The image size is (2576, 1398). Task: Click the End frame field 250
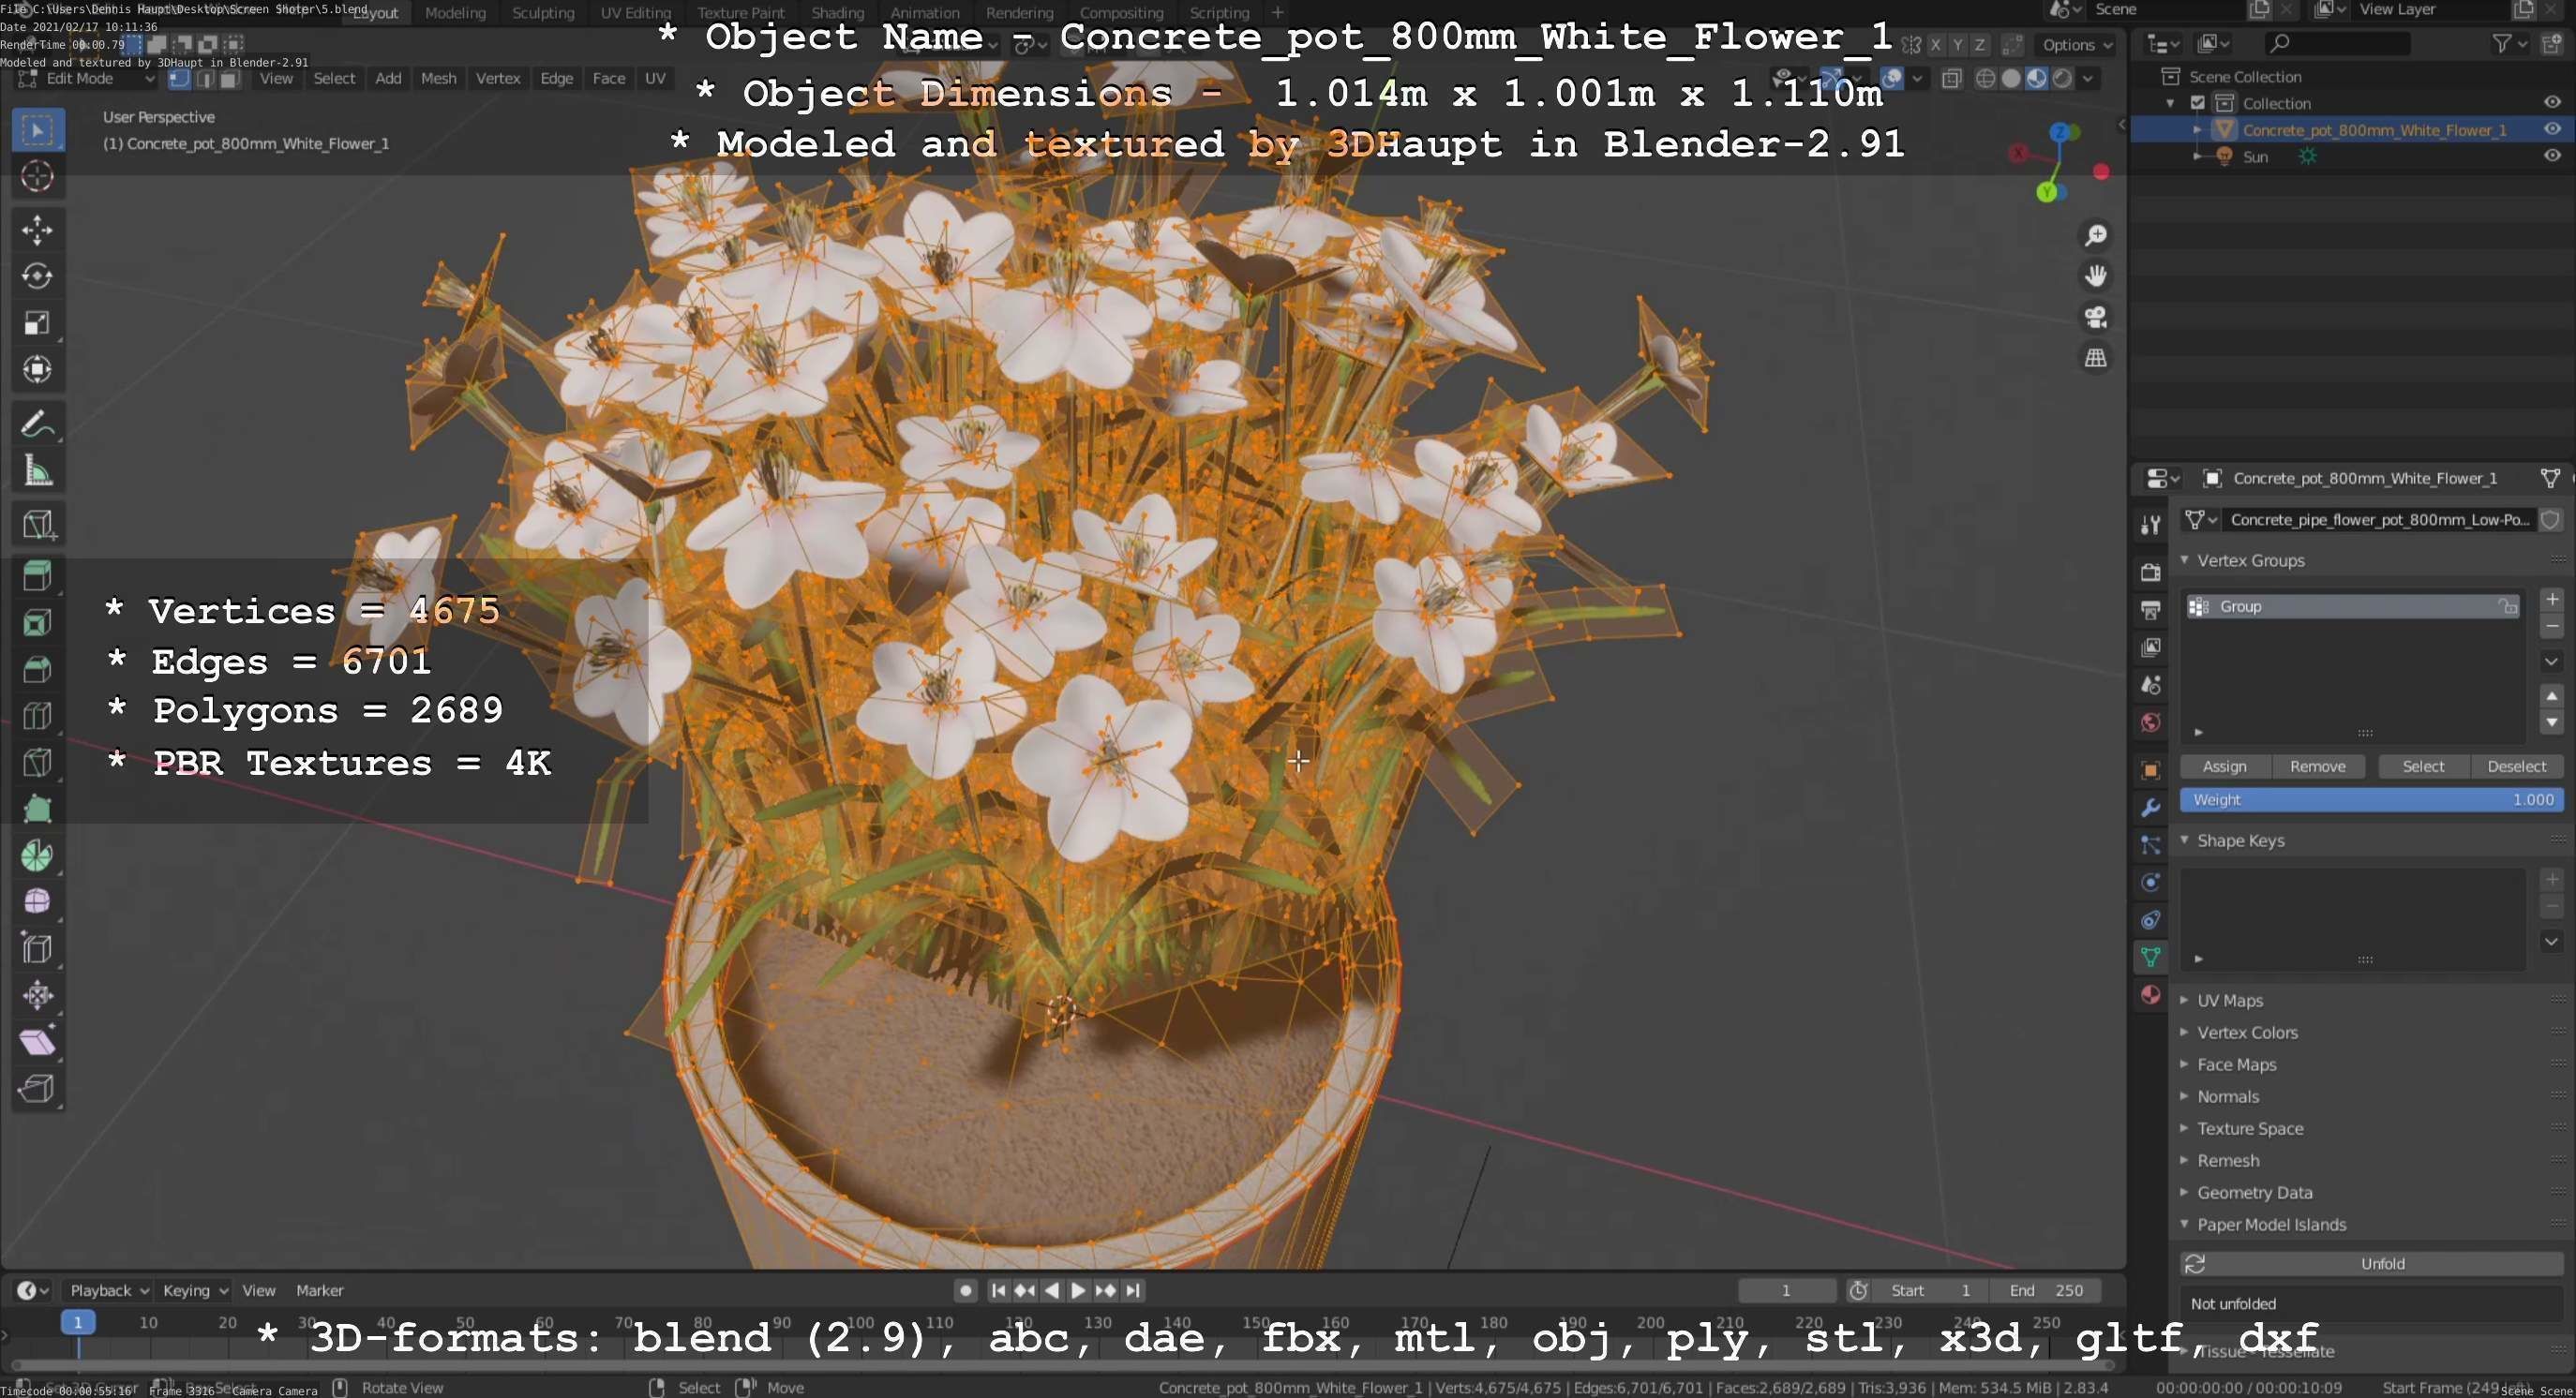(x=2045, y=1291)
